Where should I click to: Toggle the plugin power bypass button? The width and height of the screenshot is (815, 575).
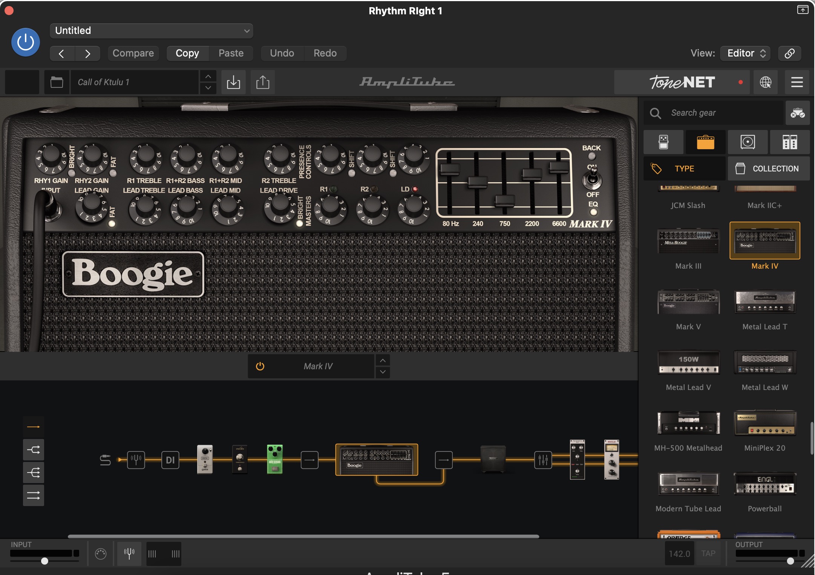[x=26, y=42]
